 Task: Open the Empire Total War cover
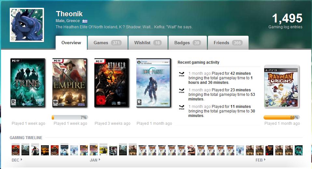coord(70,83)
